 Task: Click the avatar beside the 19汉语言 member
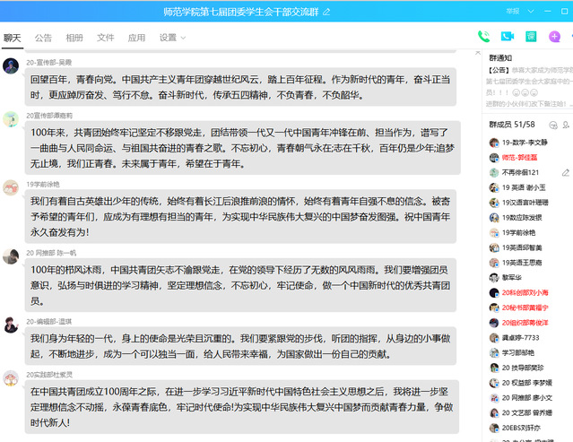pos(494,203)
